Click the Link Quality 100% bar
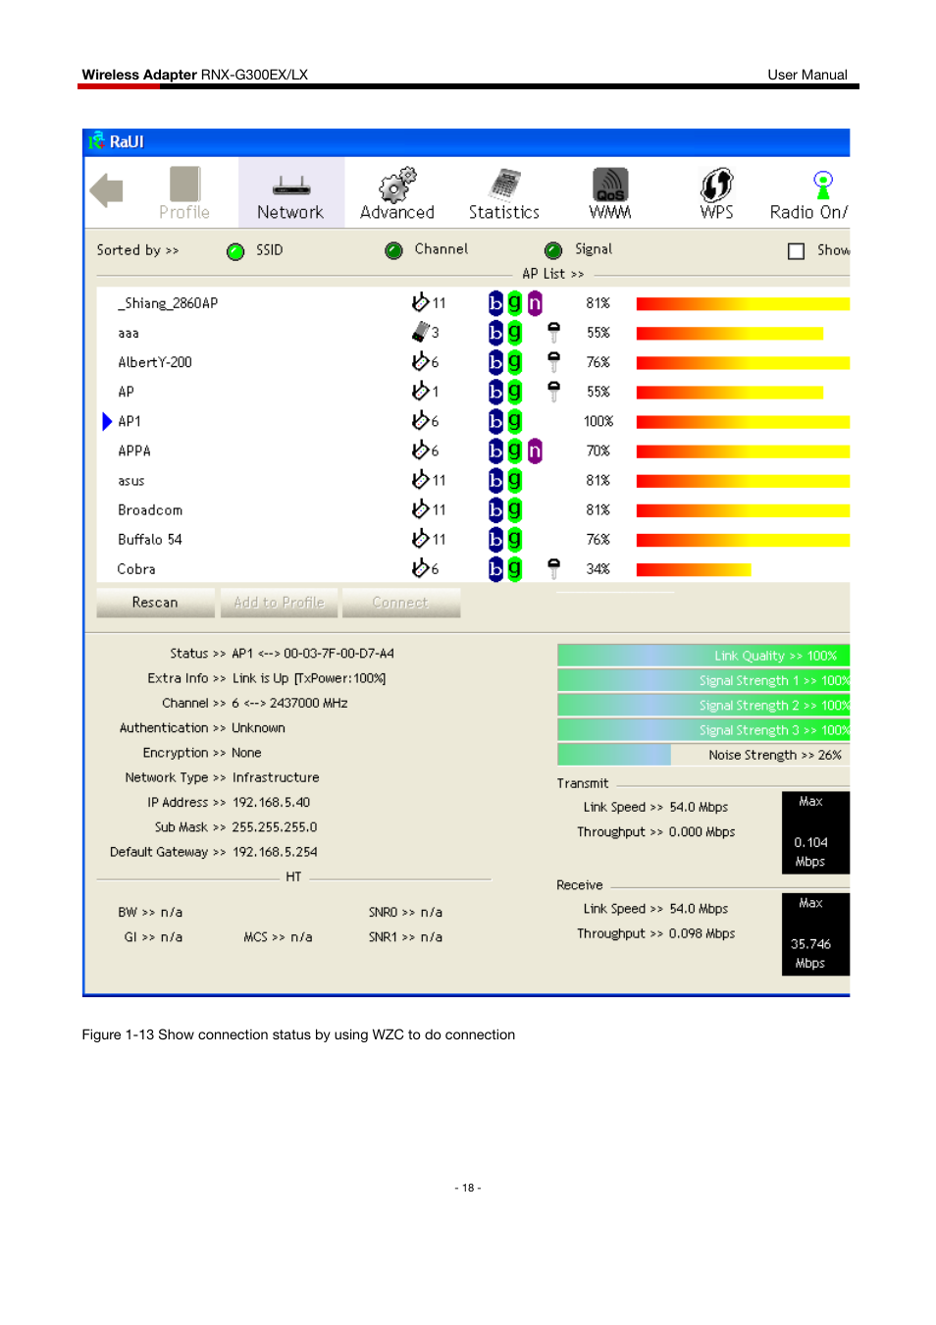Image resolution: width=936 pixels, height=1325 pixels. pyautogui.click(x=703, y=656)
